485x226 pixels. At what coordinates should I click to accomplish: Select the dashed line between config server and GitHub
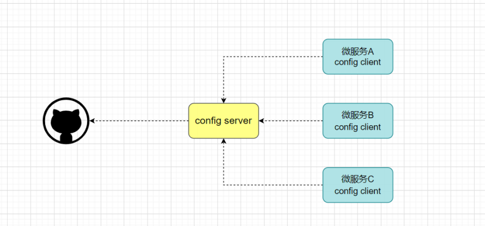point(139,121)
